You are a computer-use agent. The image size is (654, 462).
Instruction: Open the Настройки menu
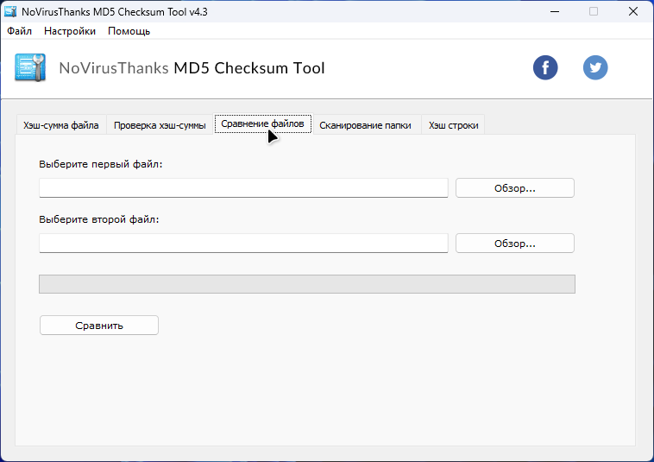(x=70, y=31)
